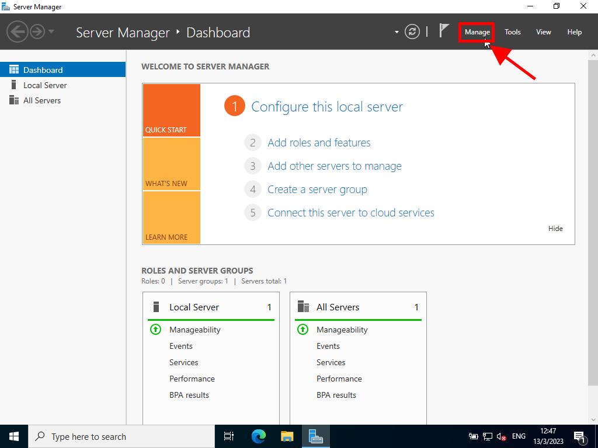Click the Task View taskbar icon

coord(229,436)
